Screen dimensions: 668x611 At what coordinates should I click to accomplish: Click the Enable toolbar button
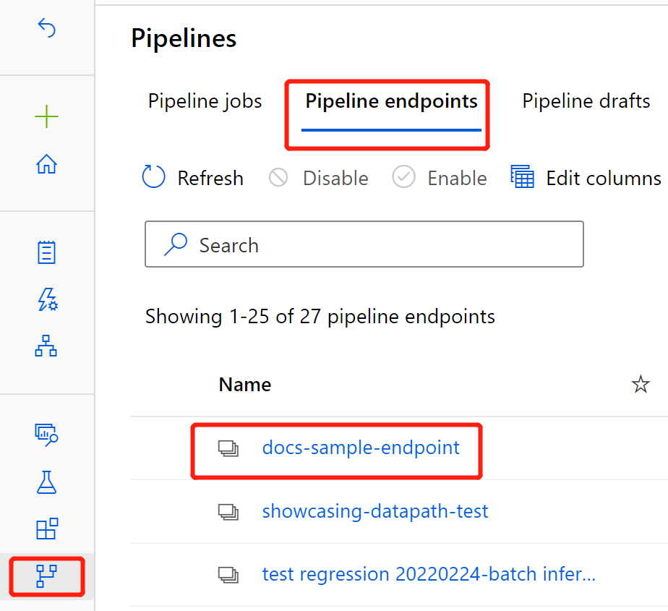pyautogui.click(x=440, y=178)
